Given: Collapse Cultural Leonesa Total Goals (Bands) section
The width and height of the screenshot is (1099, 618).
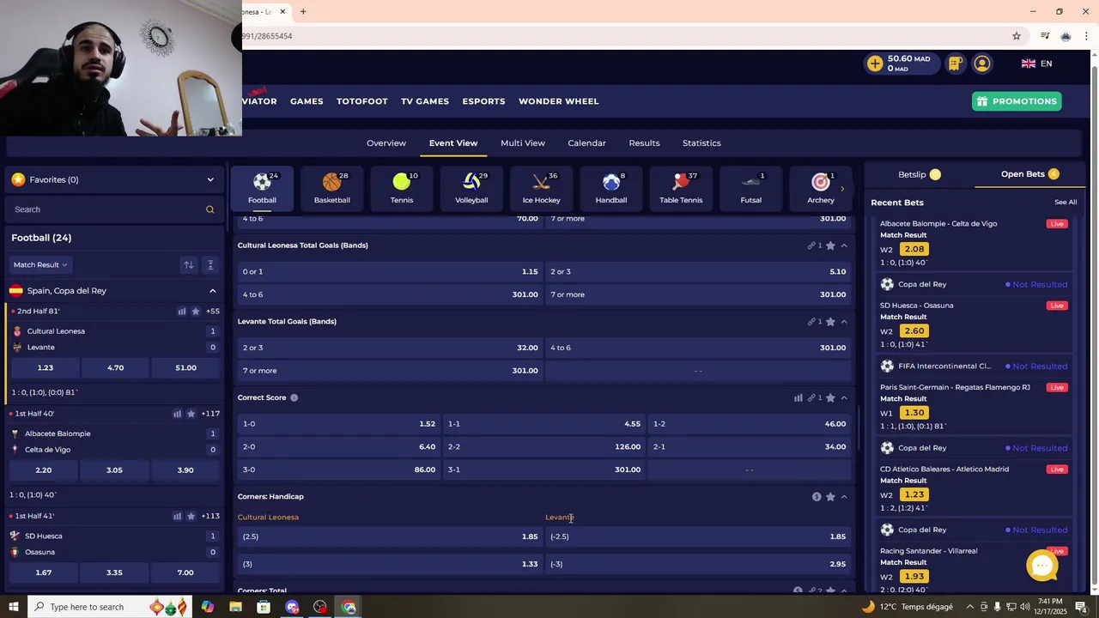Looking at the screenshot, I should (844, 245).
